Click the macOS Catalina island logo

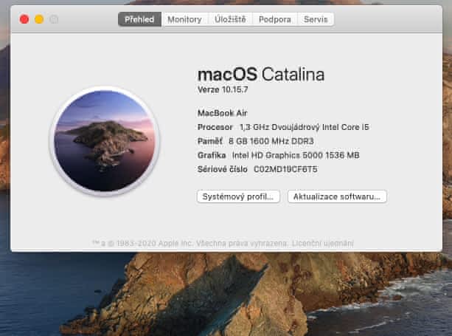click(105, 140)
